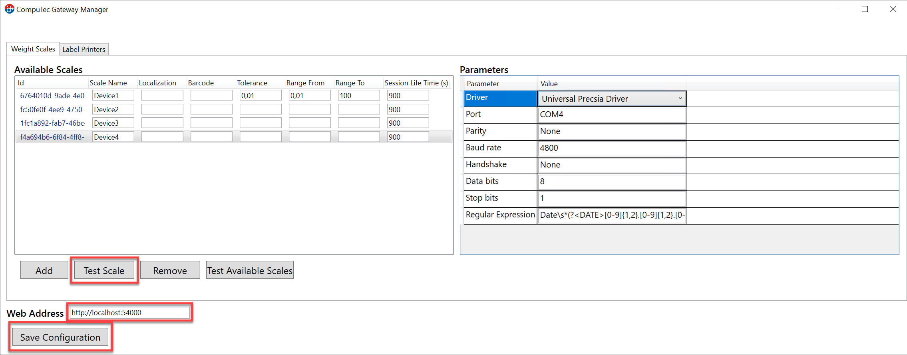This screenshot has width=907, height=355.
Task: Run Test Available Scales
Action: coord(250,270)
